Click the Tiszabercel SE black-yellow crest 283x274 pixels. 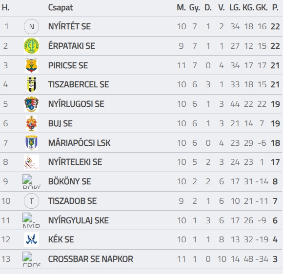[x=31, y=84]
